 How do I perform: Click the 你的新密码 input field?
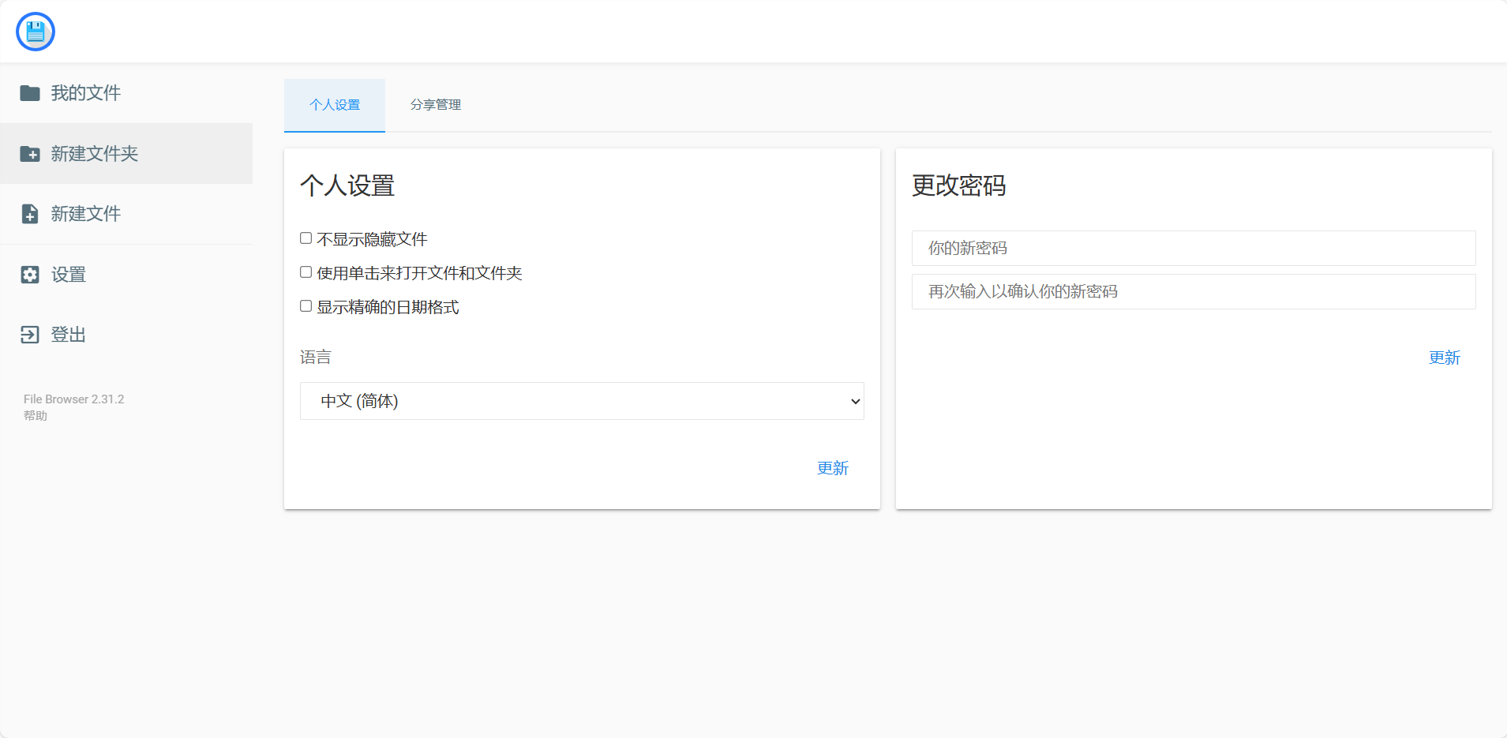point(1192,248)
